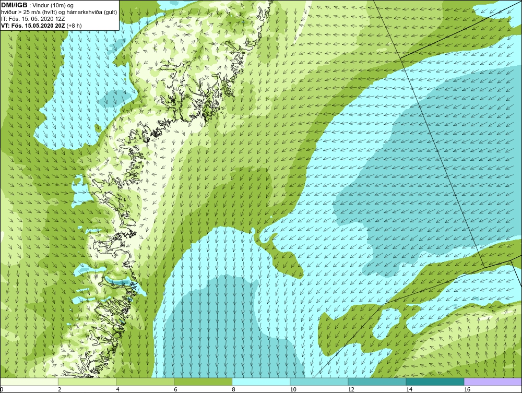Click the legend value label 10

click(x=293, y=389)
